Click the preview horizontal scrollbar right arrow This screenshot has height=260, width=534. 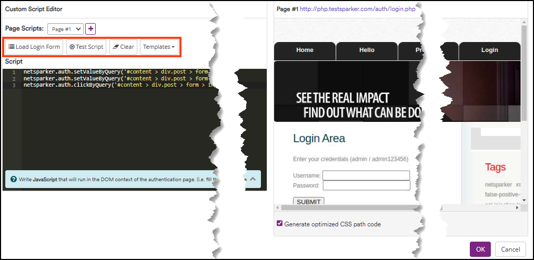coord(517,207)
